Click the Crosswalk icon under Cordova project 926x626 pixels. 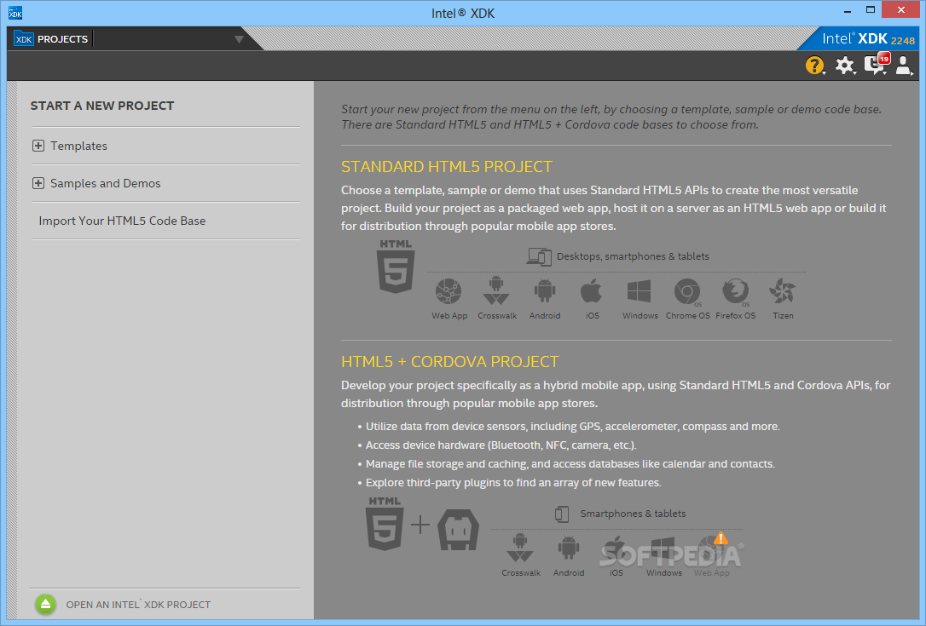point(520,548)
